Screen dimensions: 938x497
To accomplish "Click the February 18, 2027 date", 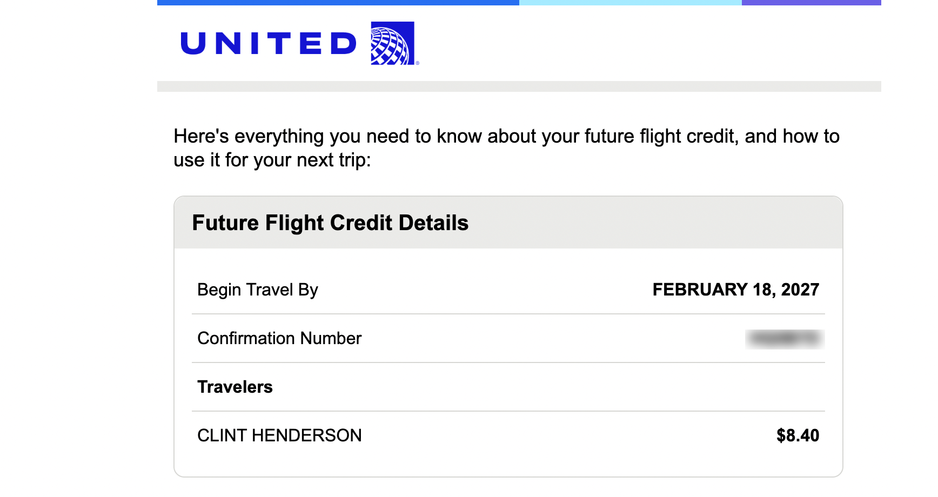I will (735, 290).
